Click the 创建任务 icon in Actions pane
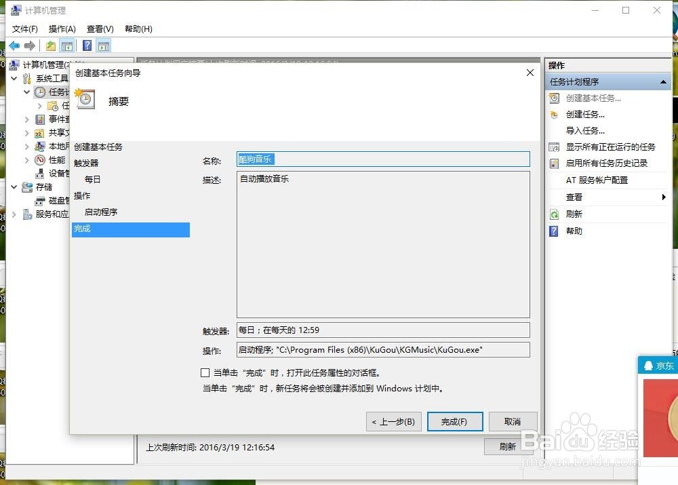678x485 pixels. tap(554, 115)
